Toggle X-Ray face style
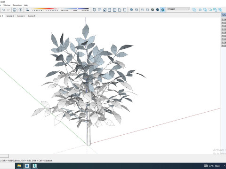 [131, 10]
